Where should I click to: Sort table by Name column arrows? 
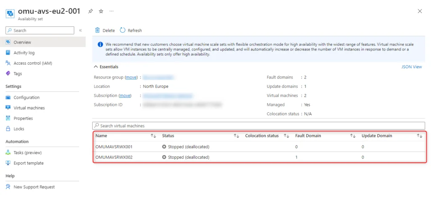coord(153,136)
